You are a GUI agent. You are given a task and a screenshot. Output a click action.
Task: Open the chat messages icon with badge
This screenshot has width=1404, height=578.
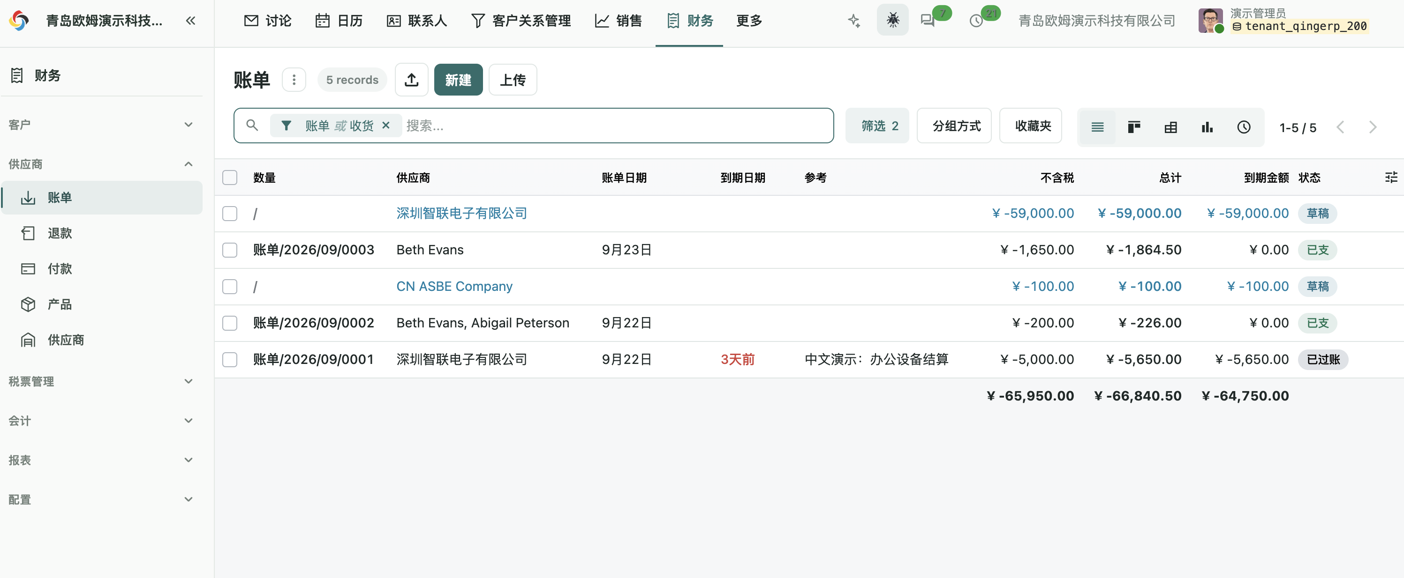[928, 21]
